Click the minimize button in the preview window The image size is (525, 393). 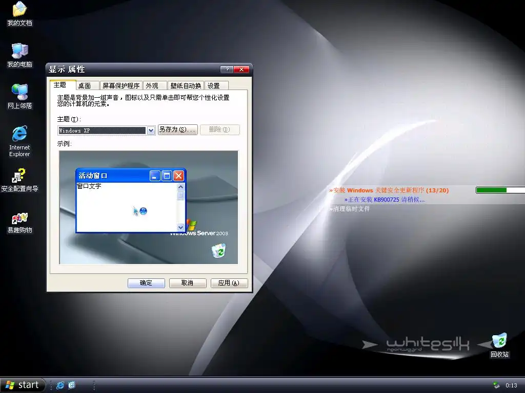[155, 176]
